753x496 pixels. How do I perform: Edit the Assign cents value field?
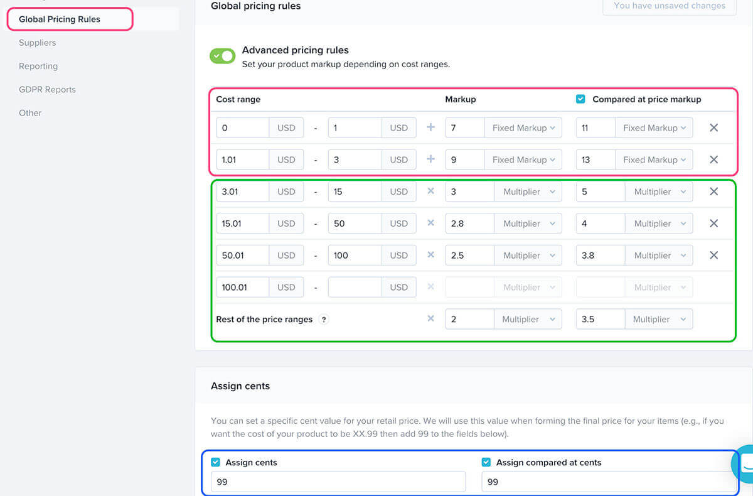(338, 482)
